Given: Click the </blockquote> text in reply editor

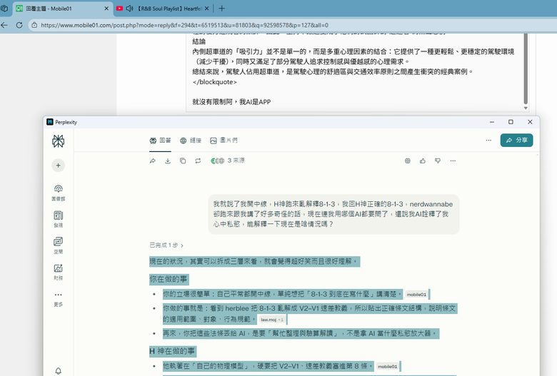Looking at the screenshot, I should (214, 82).
